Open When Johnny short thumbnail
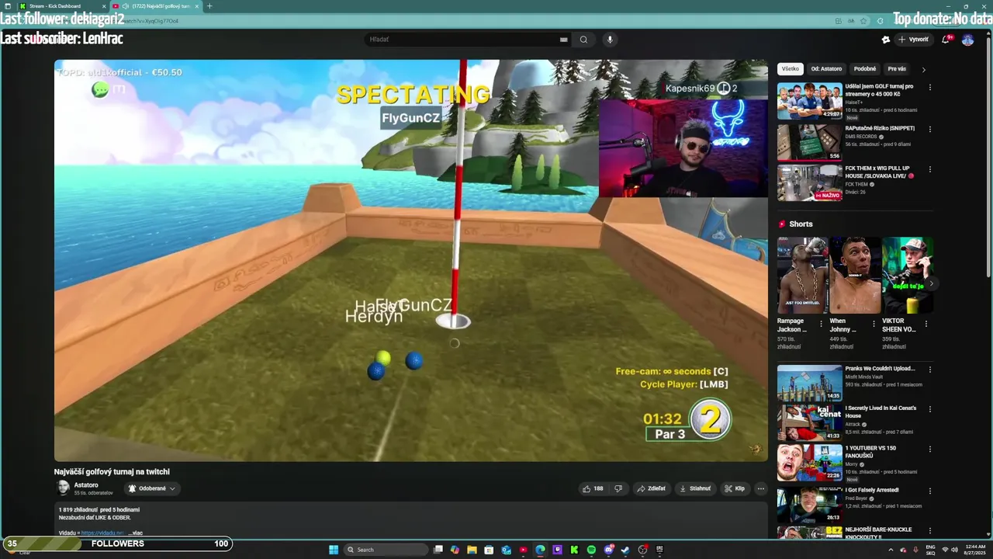This screenshot has height=559, width=993. point(855,275)
